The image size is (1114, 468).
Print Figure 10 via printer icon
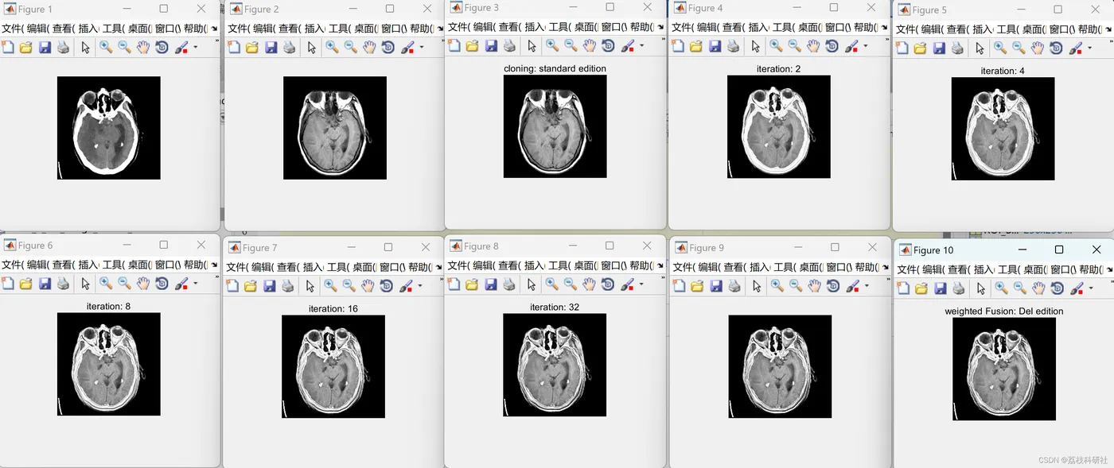coord(959,288)
